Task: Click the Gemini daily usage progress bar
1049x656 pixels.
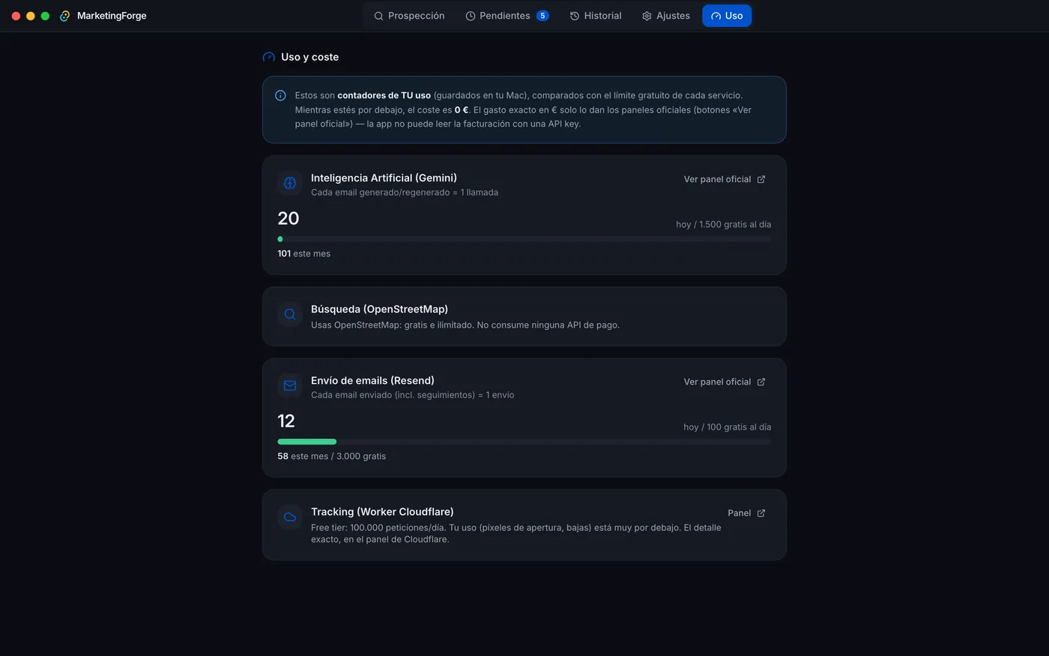Action: 524,239
